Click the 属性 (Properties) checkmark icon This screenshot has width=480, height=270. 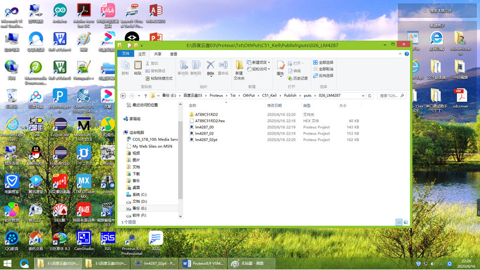click(280, 65)
